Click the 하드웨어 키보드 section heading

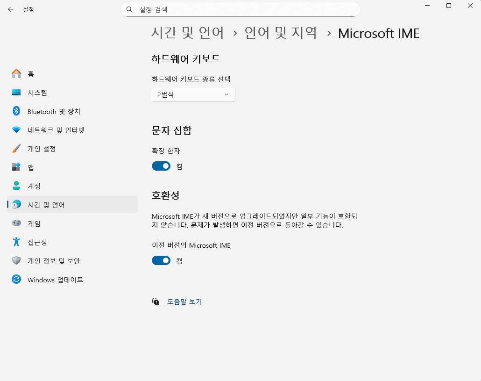click(186, 58)
